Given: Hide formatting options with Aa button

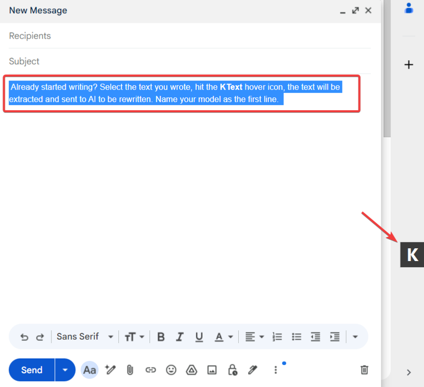Looking at the screenshot, I should [x=90, y=370].
